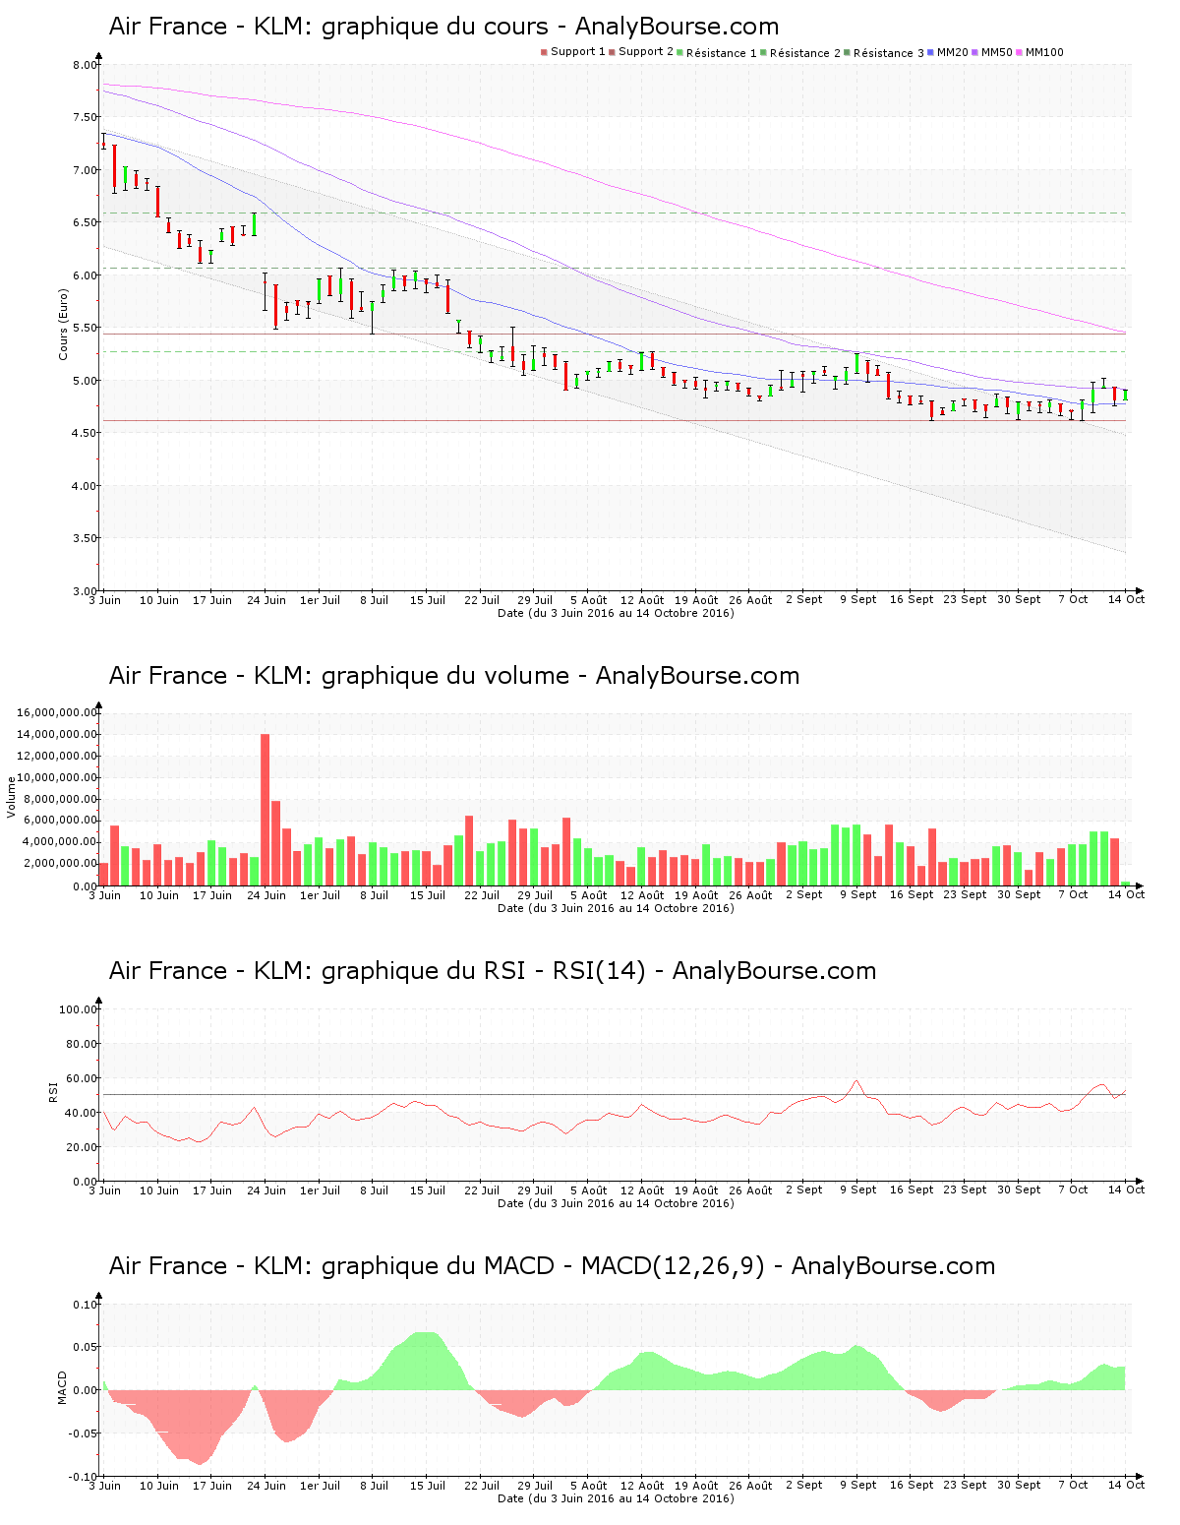Select the Résistance 1 legend label
The image size is (1180, 1525).
tap(722, 53)
